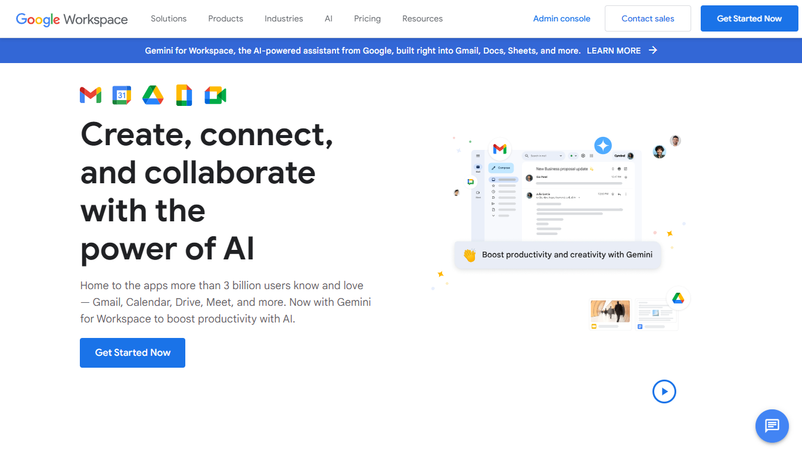Viewport: 802px width, 451px height.
Task: Open the Admin console link
Action: coord(562,18)
